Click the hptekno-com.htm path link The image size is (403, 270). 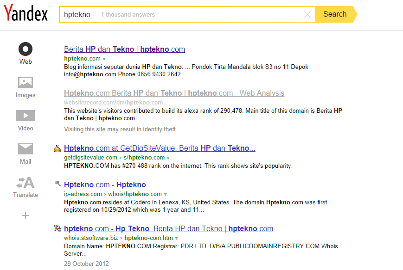[148, 238]
